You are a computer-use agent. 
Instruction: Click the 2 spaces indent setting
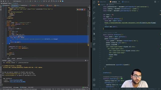pos(63,89)
